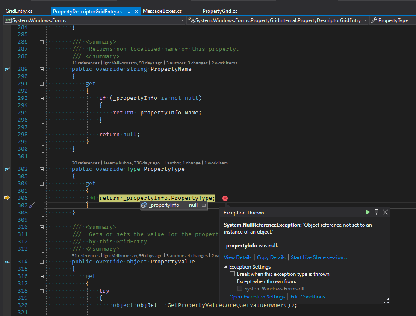
Task: Open the System.Windows.Forms namespace dropdown
Action: (x=183, y=20)
